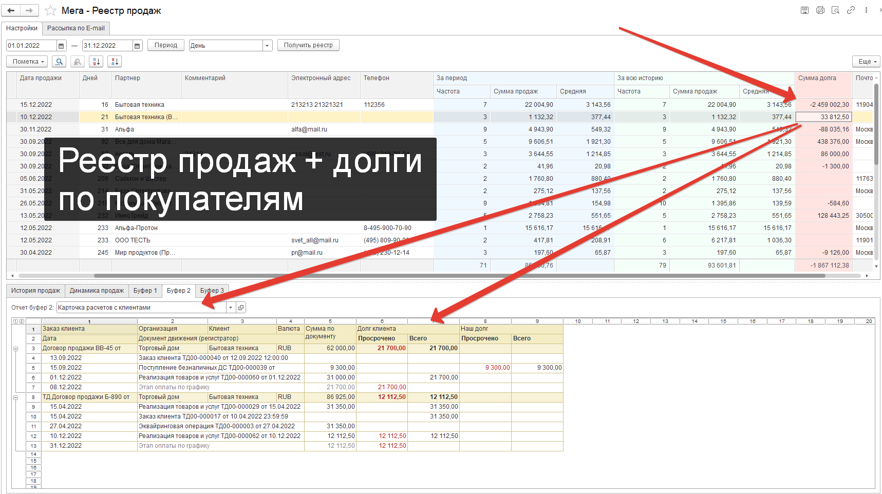Click the cancel search icon in the toolbar
The height and width of the screenshot is (494, 882).
78,62
